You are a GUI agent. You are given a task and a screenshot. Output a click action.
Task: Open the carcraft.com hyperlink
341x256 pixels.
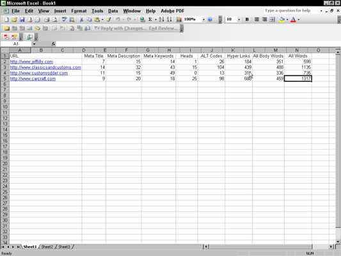(x=33, y=79)
